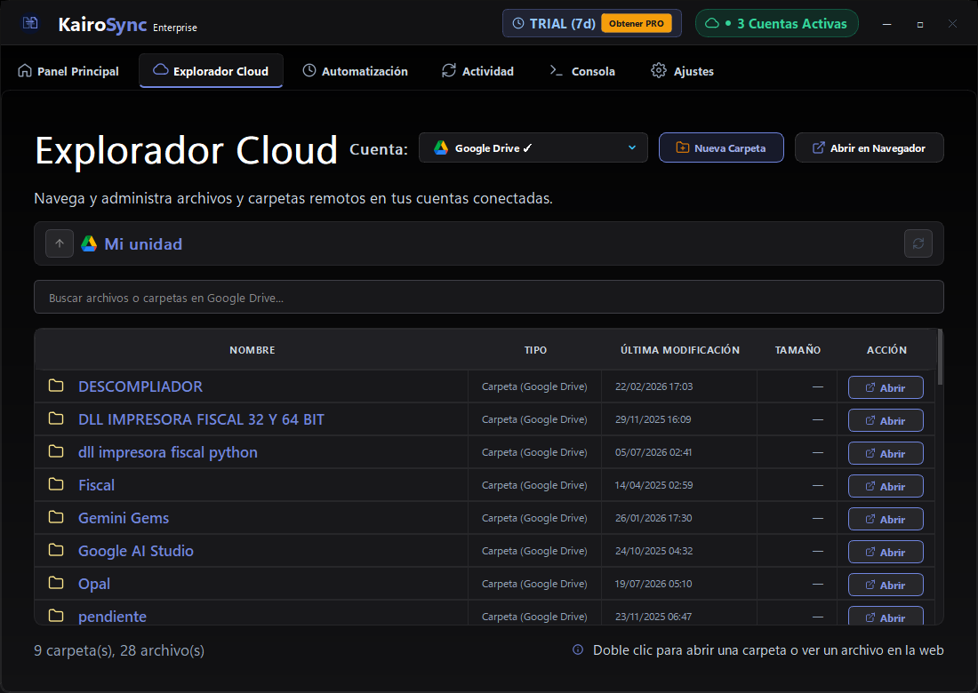Refresh the file list with the reload icon
Image resolution: width=978 pixels, height=693 pixels.
918,243
